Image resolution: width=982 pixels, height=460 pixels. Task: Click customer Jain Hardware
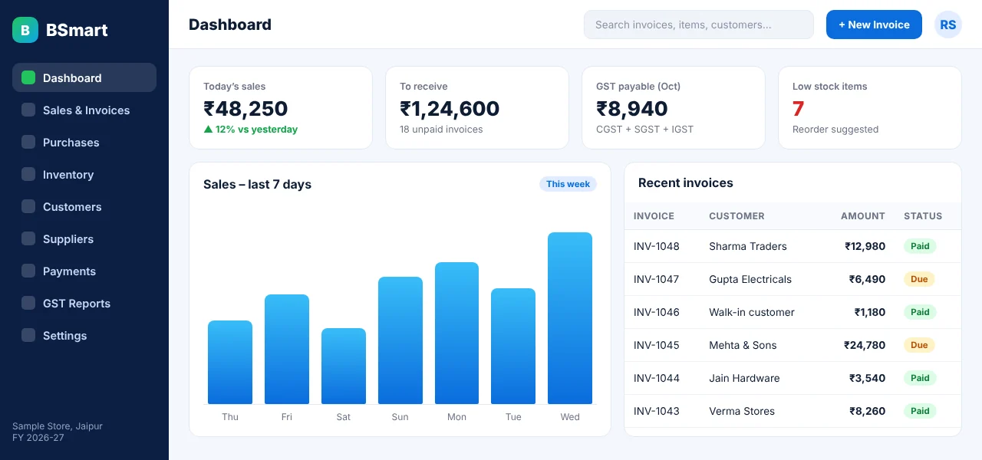pyautogui.click(x=744, y=378)
